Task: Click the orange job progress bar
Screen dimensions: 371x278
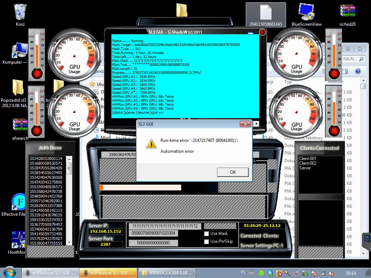Action: point(141,188)
